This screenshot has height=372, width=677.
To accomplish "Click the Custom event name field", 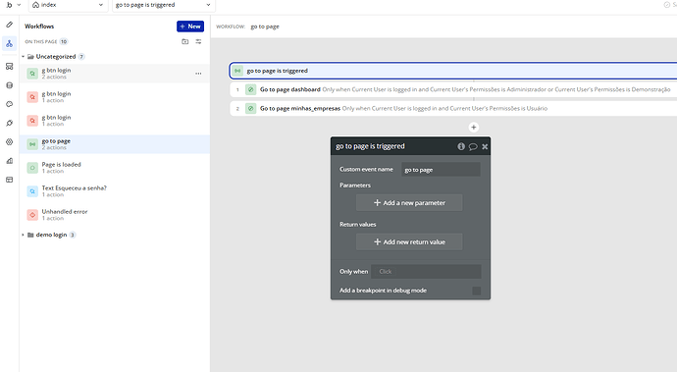I will 441,170.
